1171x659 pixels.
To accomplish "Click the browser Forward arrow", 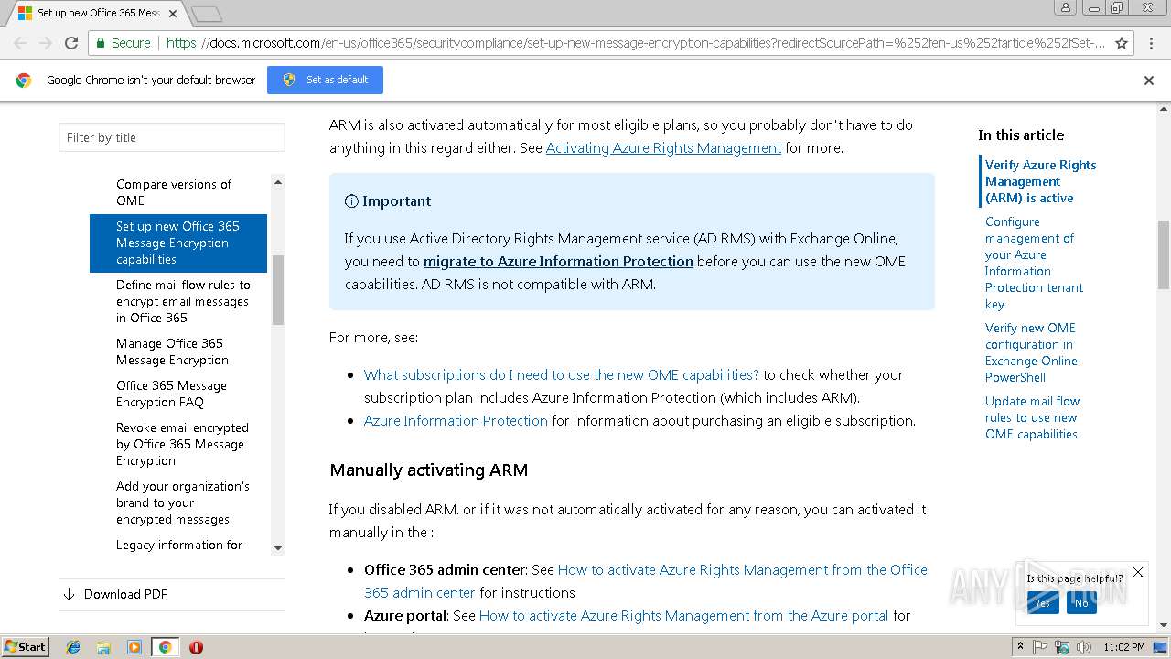I will pos(45,43).
